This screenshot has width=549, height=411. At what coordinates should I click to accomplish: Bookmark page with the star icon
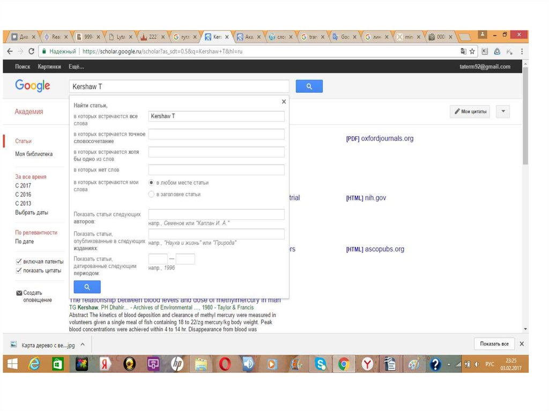click(472, 51)
